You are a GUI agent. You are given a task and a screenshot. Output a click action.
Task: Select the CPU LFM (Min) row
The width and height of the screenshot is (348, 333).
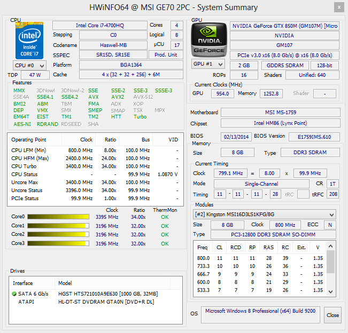[x=96, y=150]
